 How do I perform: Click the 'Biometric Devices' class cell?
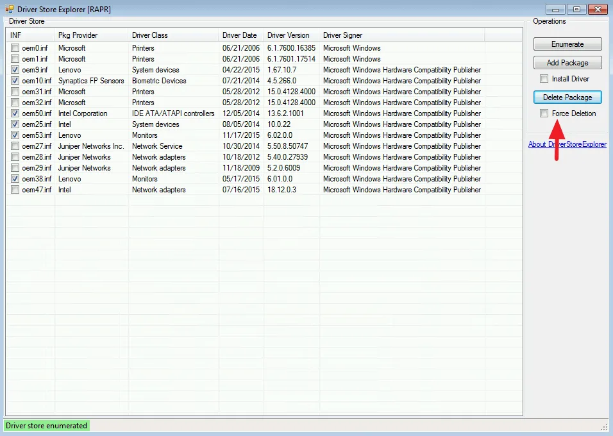click(x=159, y=81)
